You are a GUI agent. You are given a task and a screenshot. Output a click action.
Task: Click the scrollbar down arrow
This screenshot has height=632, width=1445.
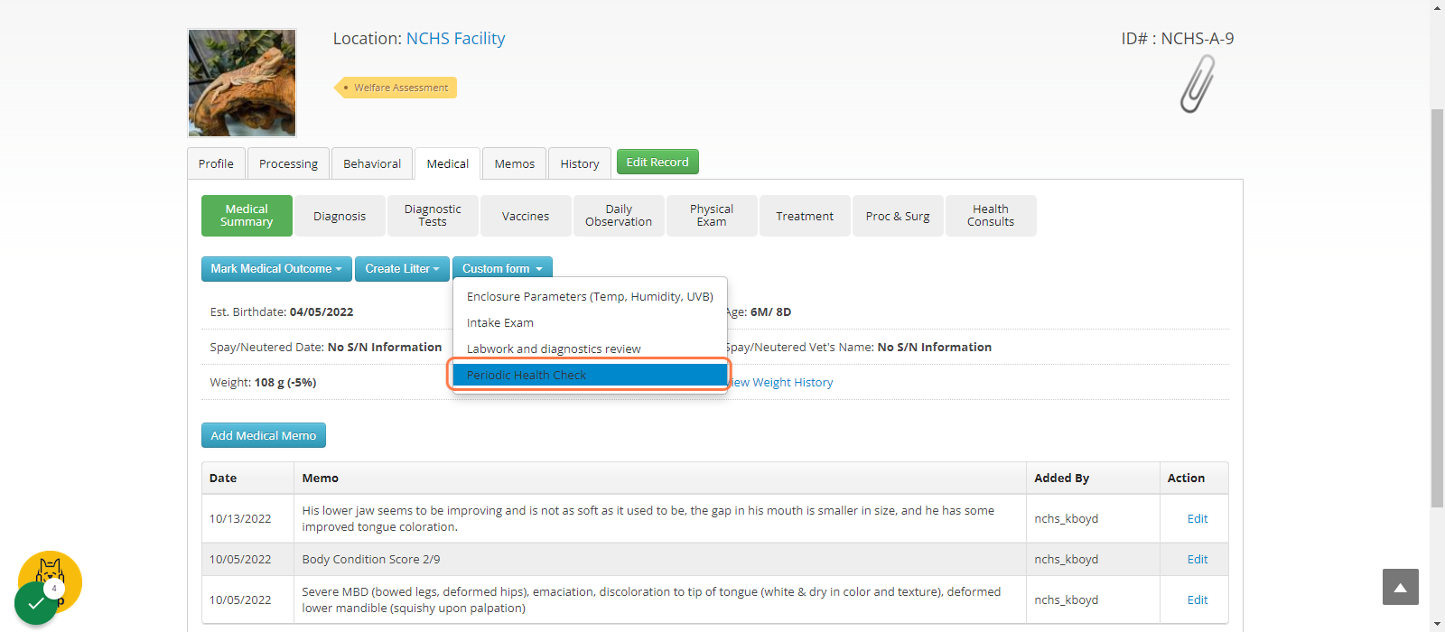click(x=1437, y=624)
